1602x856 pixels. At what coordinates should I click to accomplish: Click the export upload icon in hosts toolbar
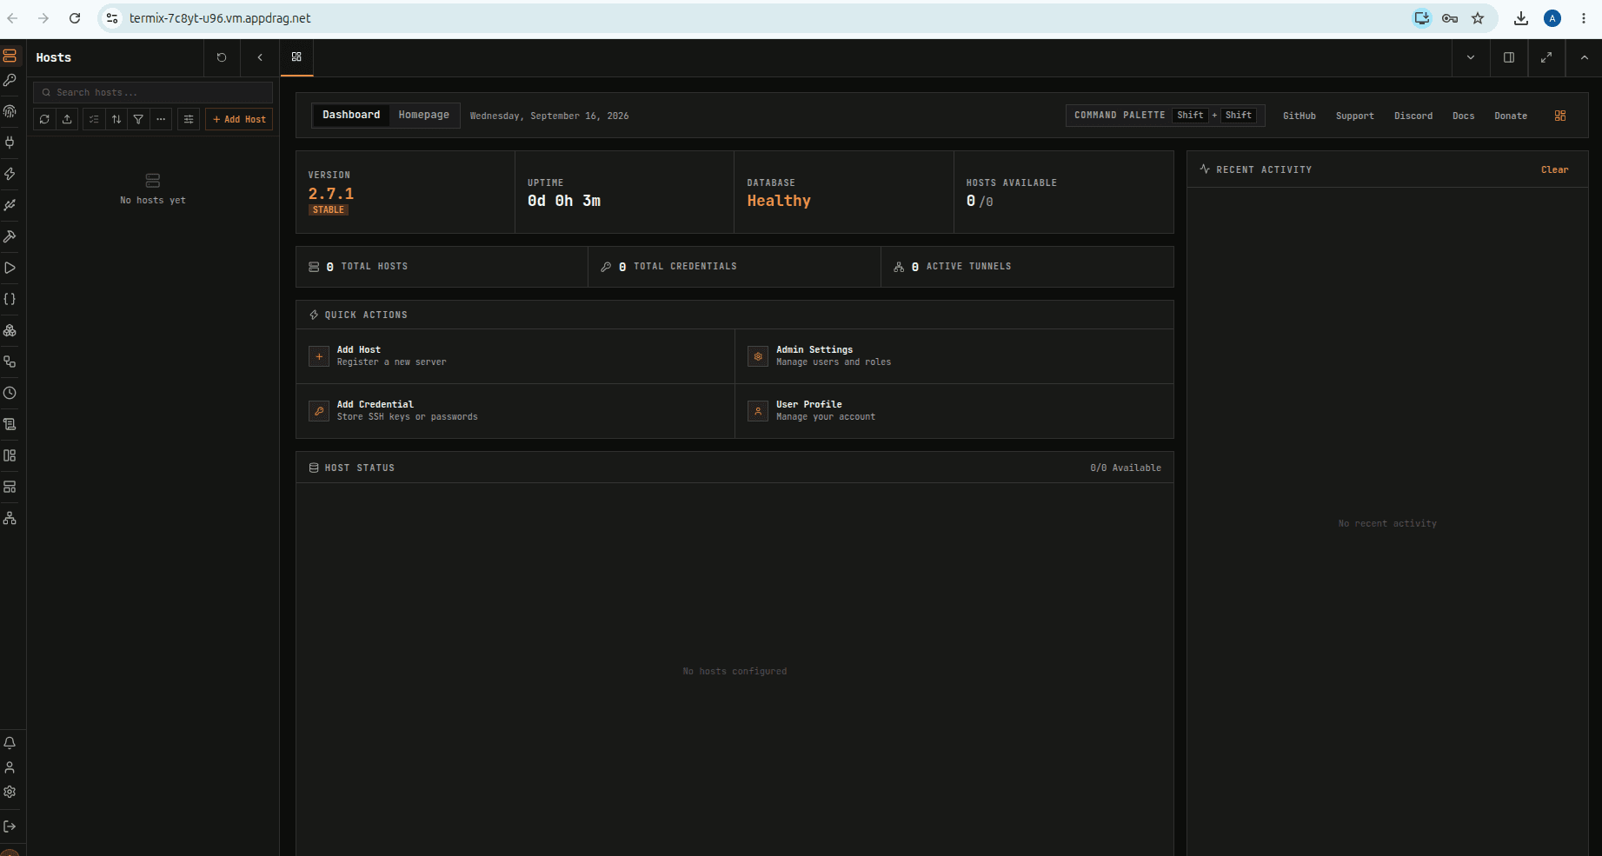point(67,119)
